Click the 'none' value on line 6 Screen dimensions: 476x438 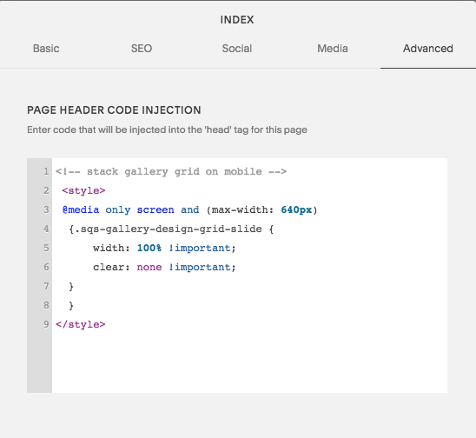click(149, 268)
